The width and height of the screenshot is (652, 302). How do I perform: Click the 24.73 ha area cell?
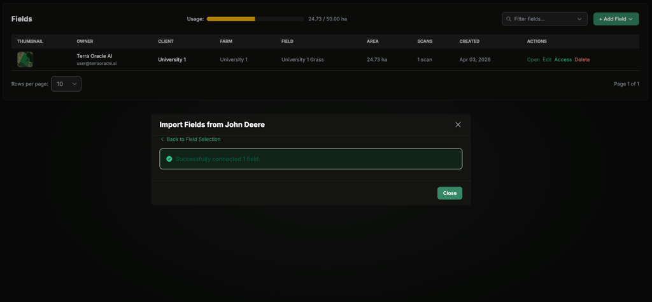click(377, 59)
